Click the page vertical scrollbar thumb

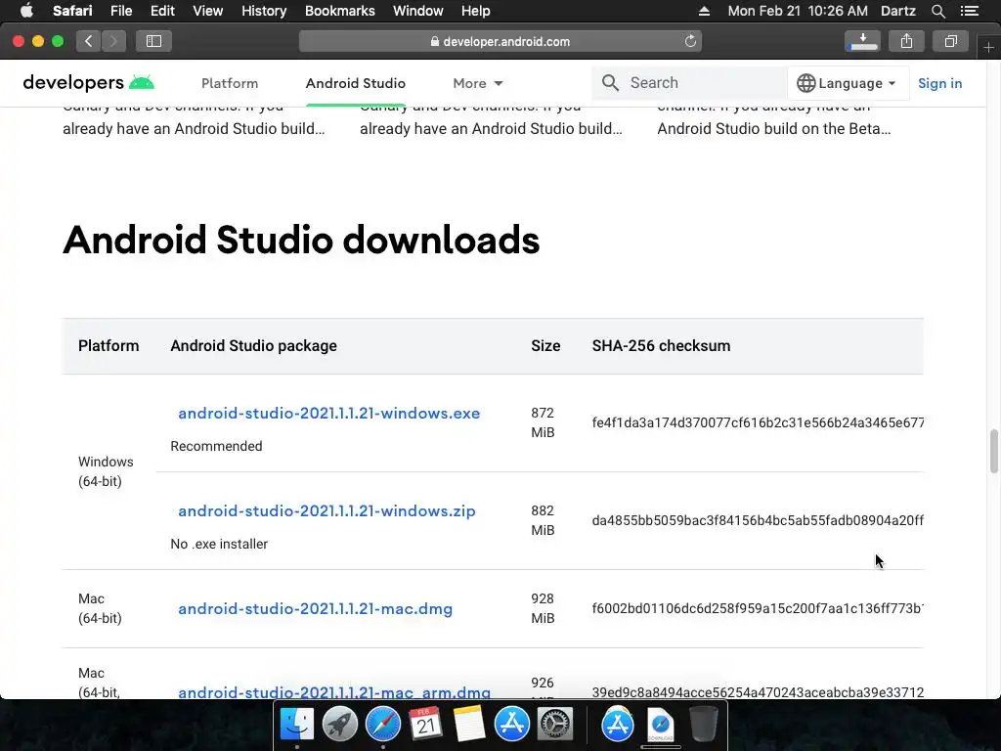pos(993,451)
